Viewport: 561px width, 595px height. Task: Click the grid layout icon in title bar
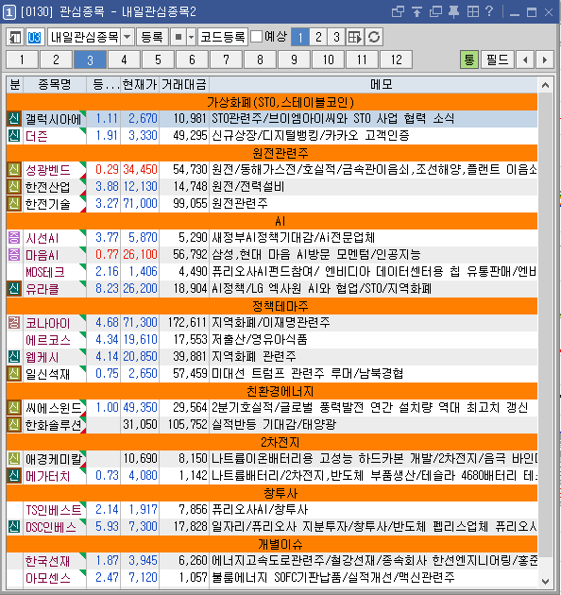click(473, 11)
